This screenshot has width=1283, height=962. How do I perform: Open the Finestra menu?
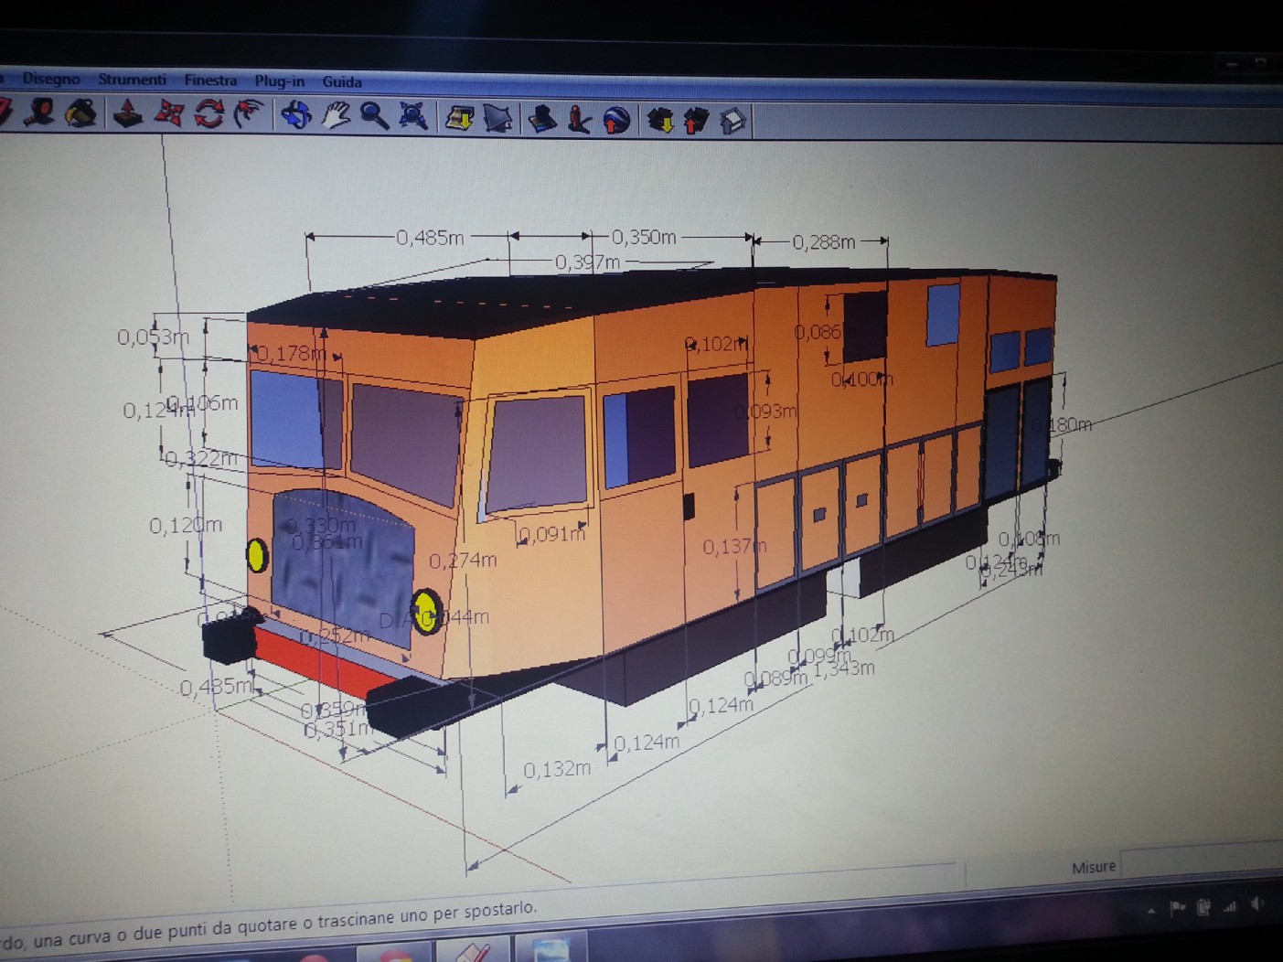(x=210, y=80)
